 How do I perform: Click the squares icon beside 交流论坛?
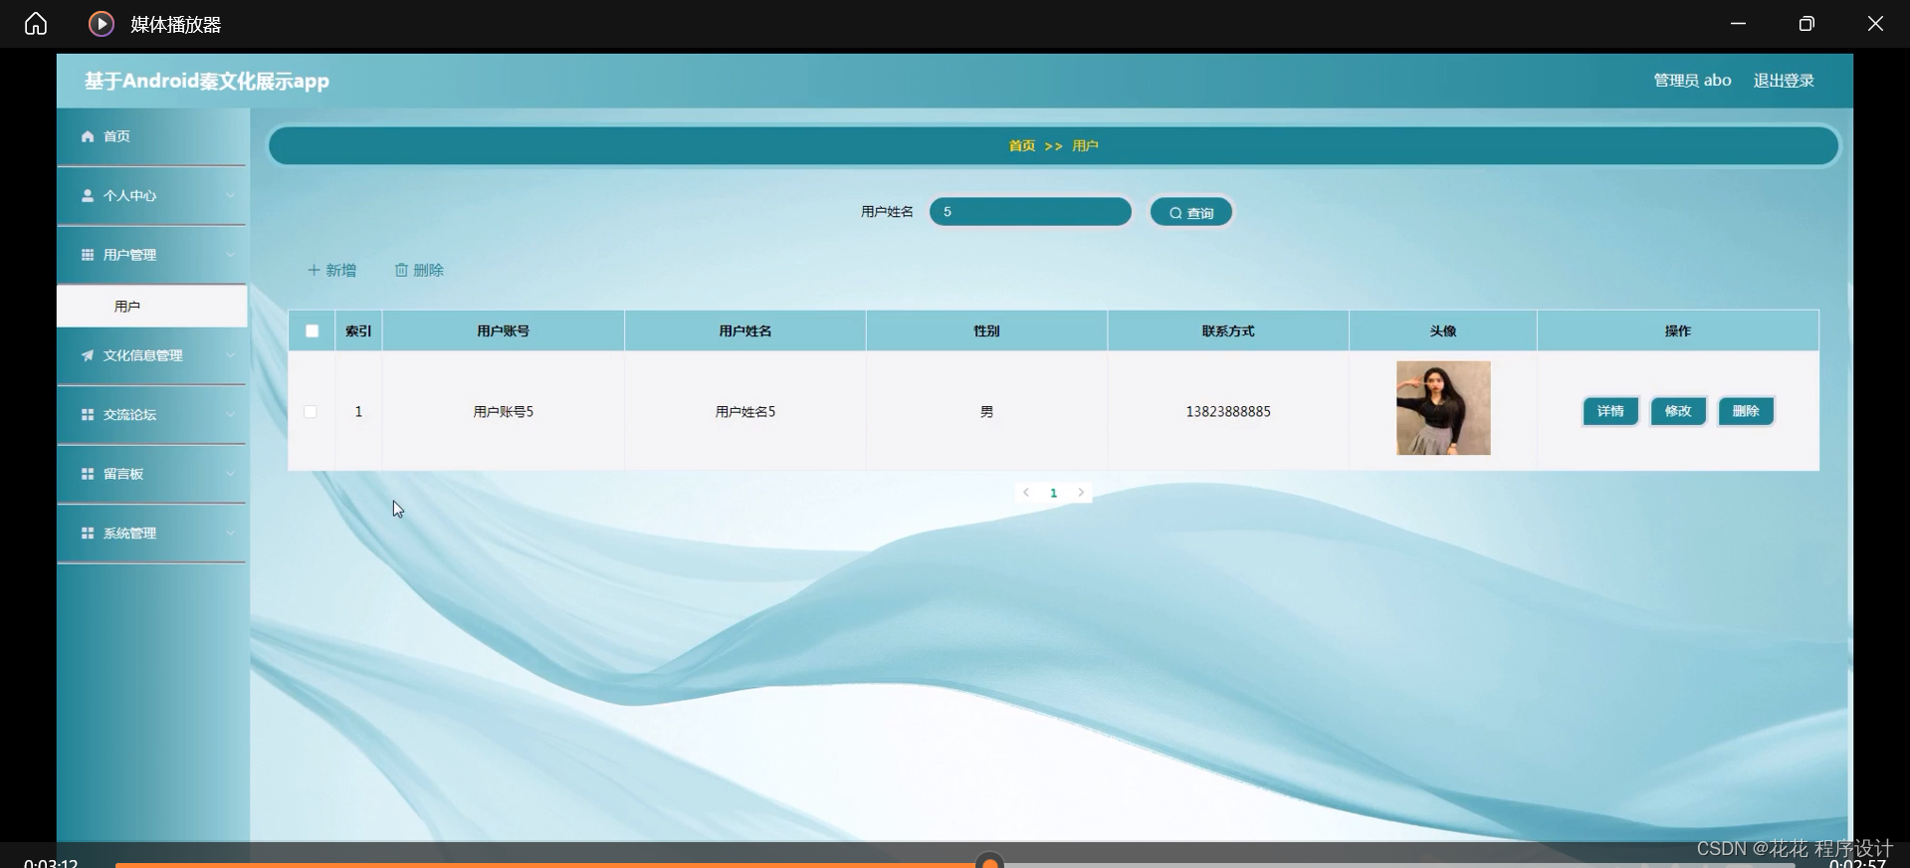tap(88, 414)
